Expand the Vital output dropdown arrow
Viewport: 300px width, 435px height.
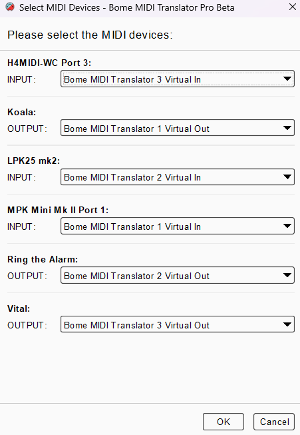pyautogui.click(x=287, y=324)
